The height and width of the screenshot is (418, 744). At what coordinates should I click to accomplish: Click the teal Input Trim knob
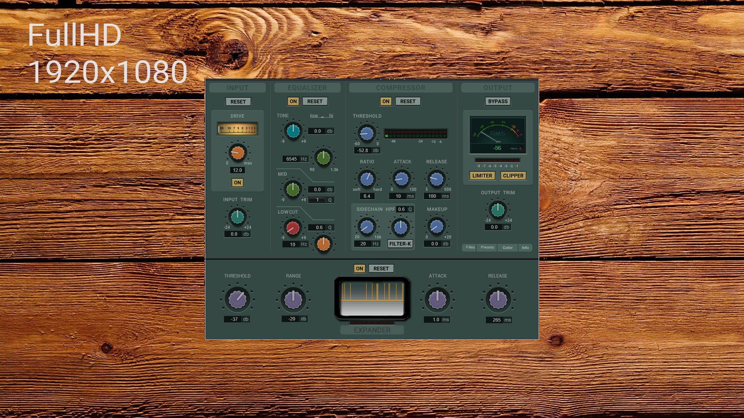click(238, 217)
